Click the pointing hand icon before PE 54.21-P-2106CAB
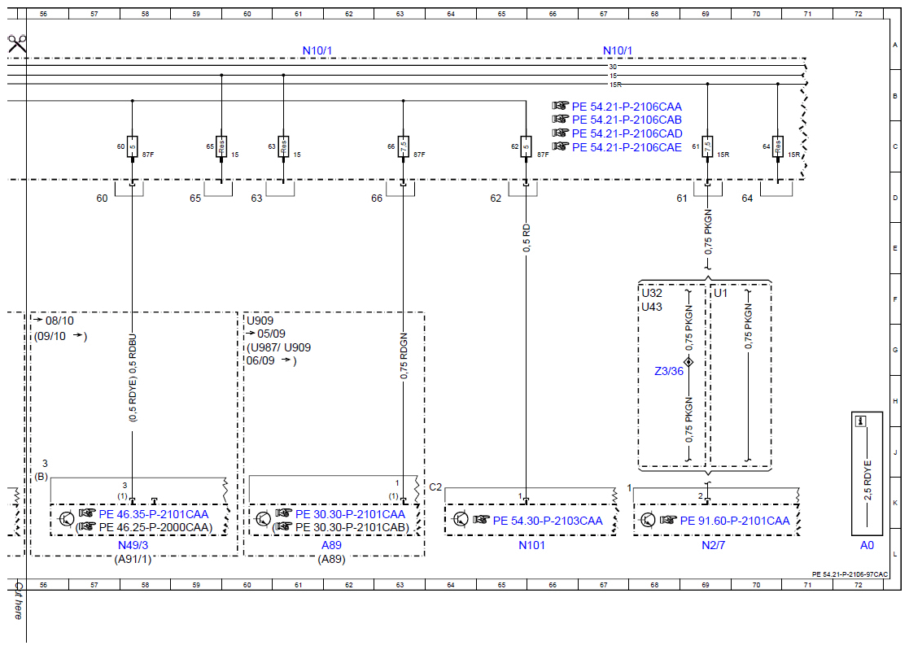The width and height of the screenshot is (909, 650). point(560,119)
